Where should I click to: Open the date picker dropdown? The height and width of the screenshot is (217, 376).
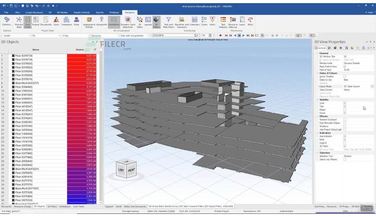[197, 35]
